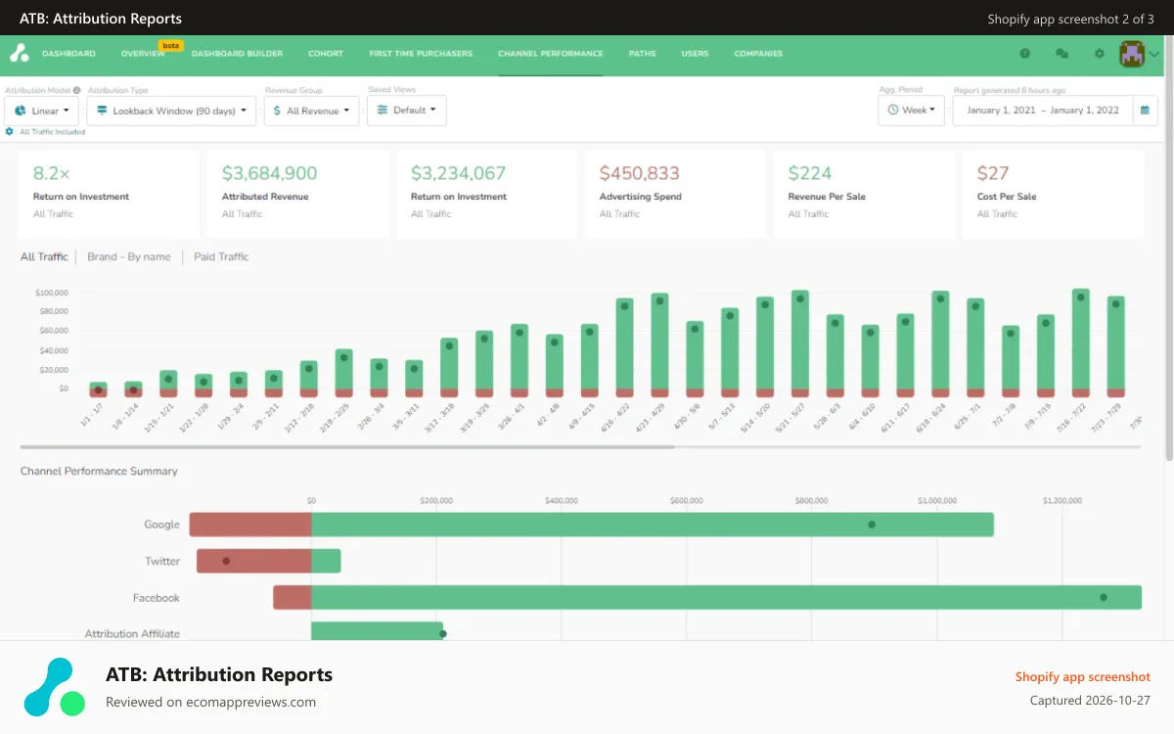Click the Report generated 8 hours ago text

coord(1010,90)
